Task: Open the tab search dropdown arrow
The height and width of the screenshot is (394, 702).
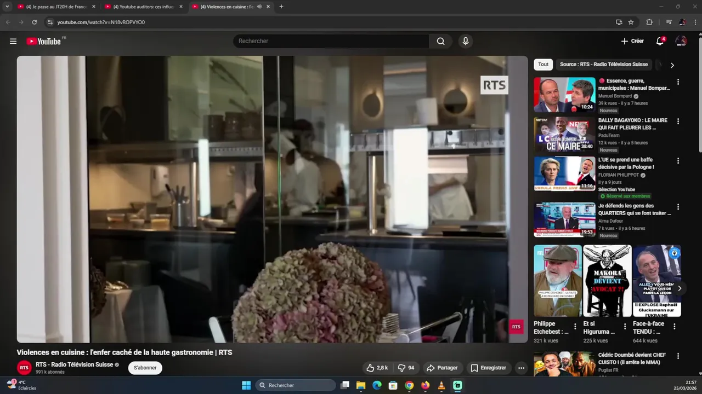Action: pyautogui.click(x=7, y=7)
